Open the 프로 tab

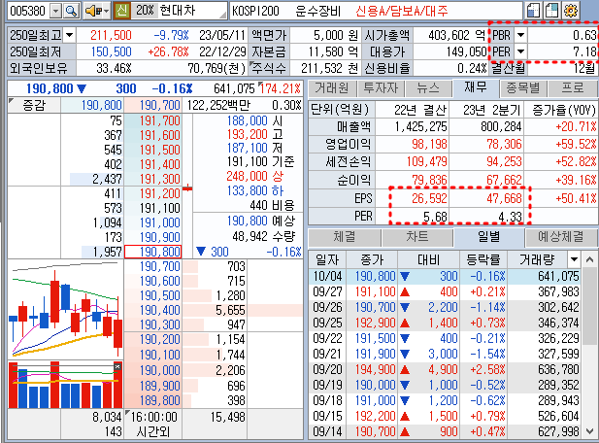(x=572, y=88)
